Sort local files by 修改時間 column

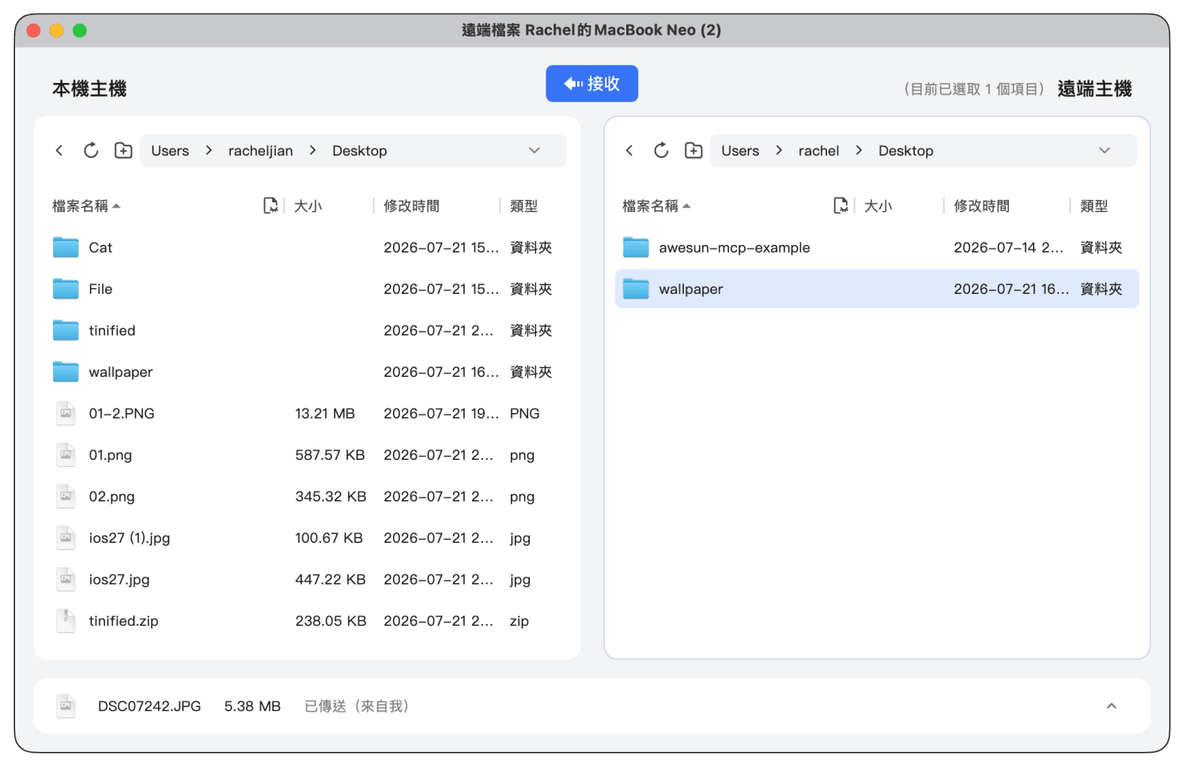click(x=411, y=206)
